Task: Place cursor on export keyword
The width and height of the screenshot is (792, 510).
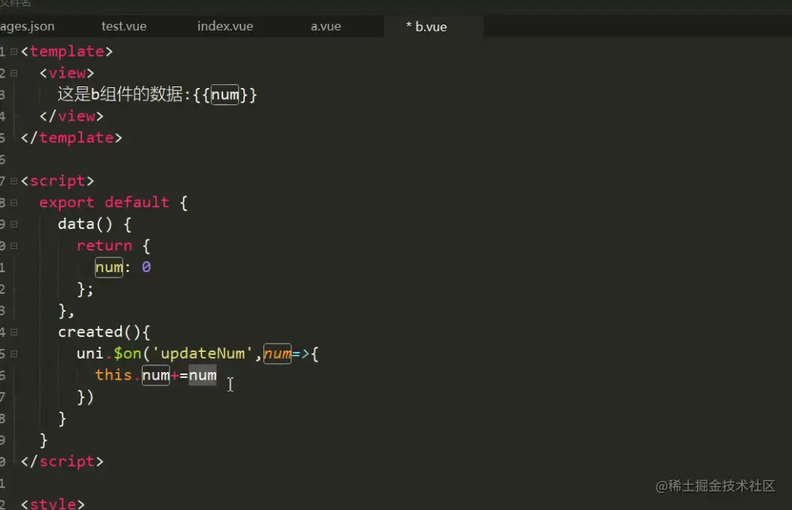Action: click(x=66, y=202)
